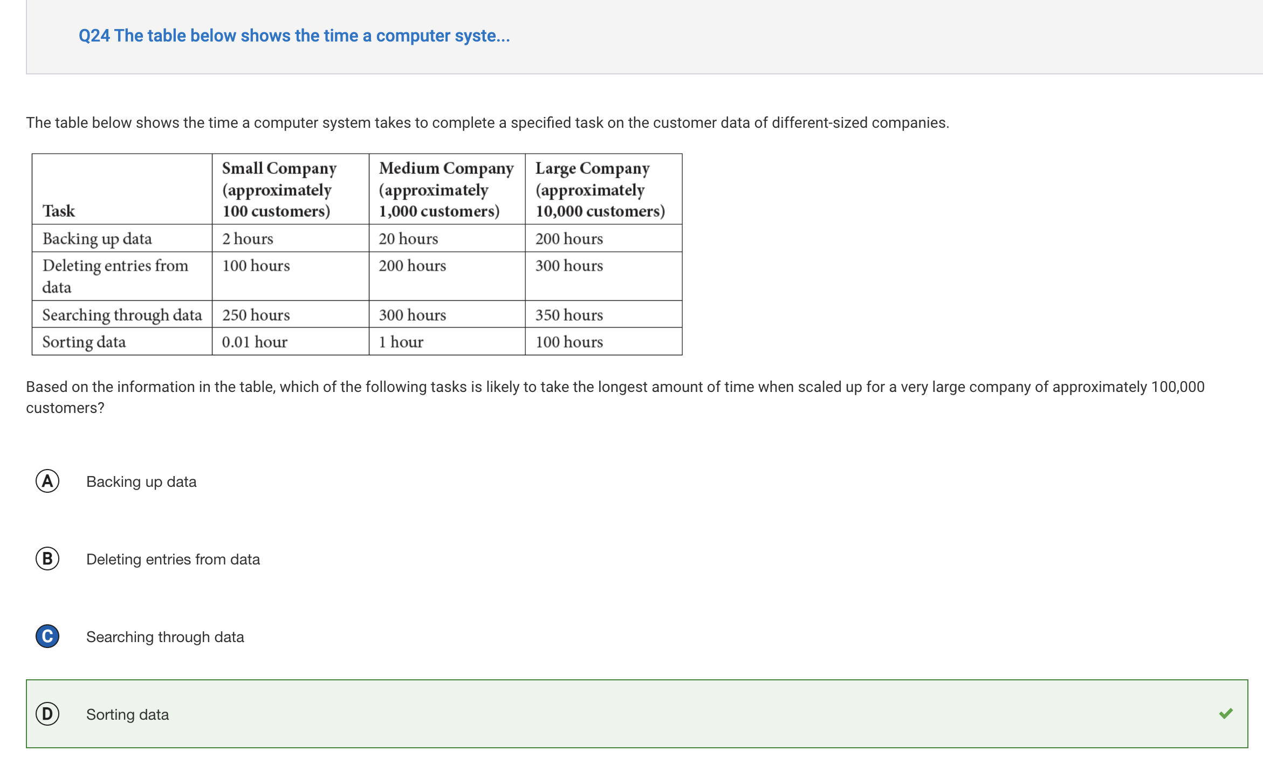
Task: Click the 'Sorting data' answer text
Action: 128,714
